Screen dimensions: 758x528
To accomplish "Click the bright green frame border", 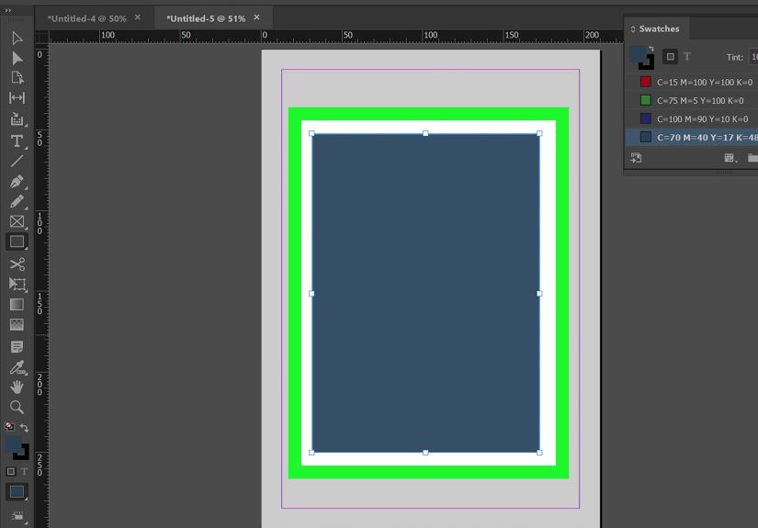I will coord(428,114).
